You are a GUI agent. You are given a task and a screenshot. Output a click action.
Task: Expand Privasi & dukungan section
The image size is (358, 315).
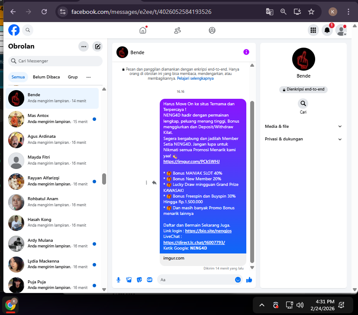[x=303, y=139]
